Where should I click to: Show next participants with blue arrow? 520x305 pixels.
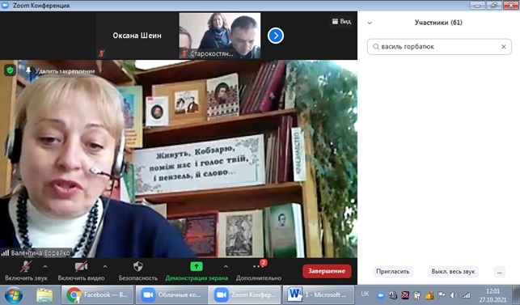click(x=276, y=36)
